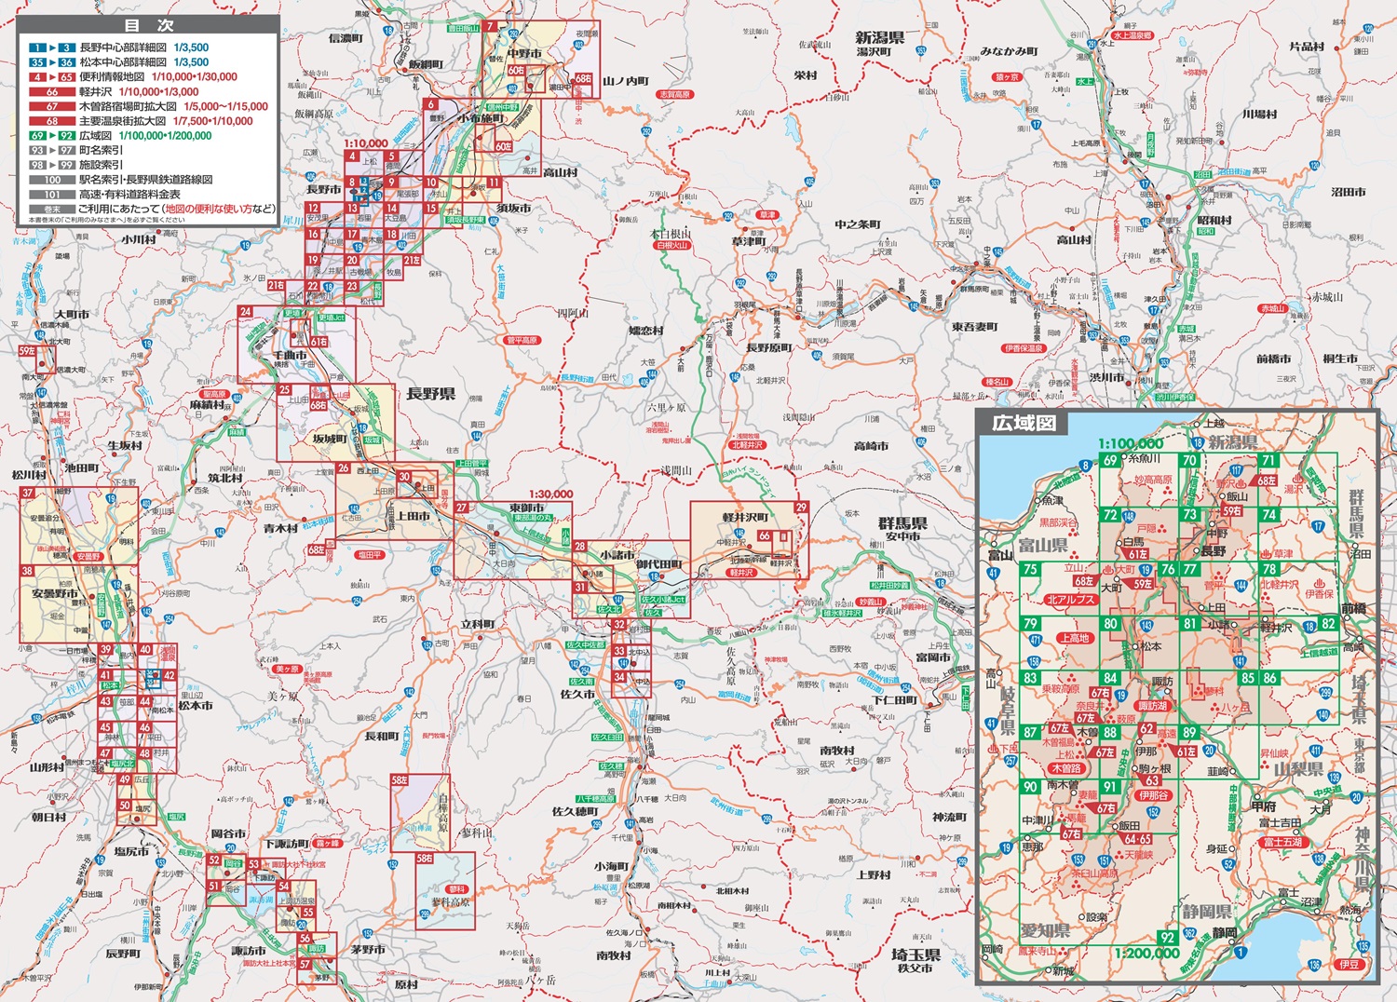Select legend row 町名索引
This screenshot has height=1002, width=1397.
[75, 150]
